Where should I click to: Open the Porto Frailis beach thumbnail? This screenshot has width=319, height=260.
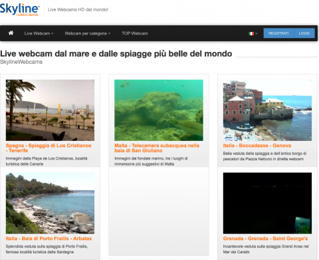click(x=50, y=203)
